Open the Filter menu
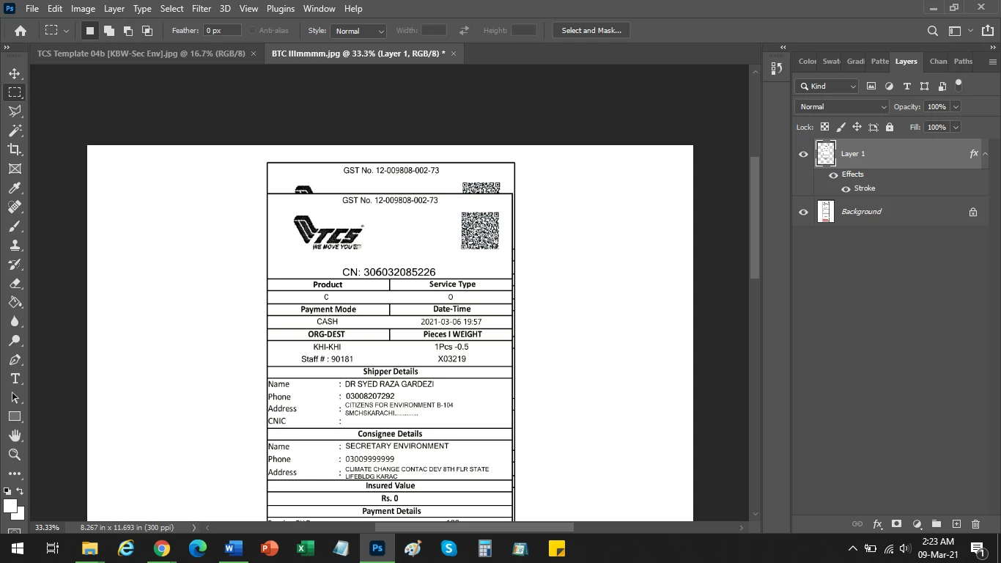Image resolution: width=1001 pixels, height=563 pixels. click(x=202, y=9)
